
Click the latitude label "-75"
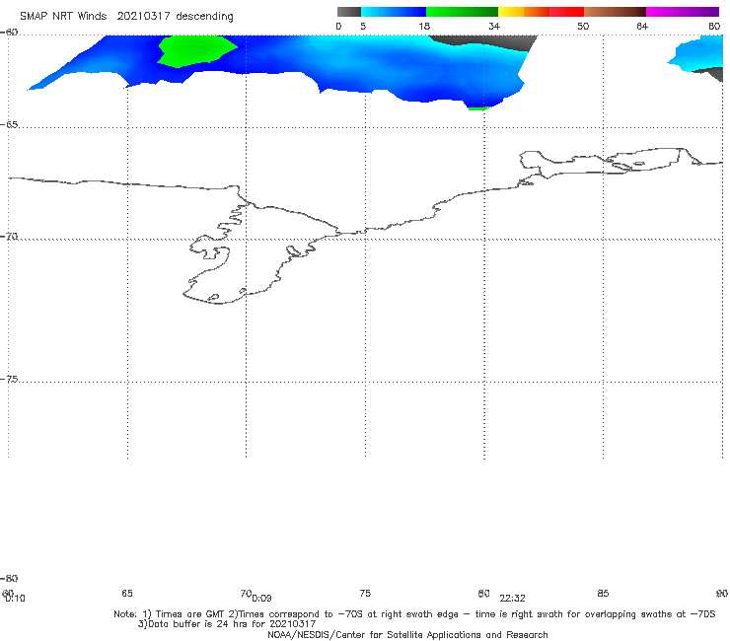[9, 380]
